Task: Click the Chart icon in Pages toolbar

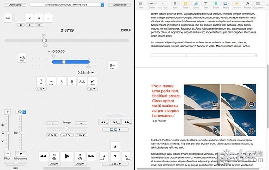Action: click(x=196, y=5)
